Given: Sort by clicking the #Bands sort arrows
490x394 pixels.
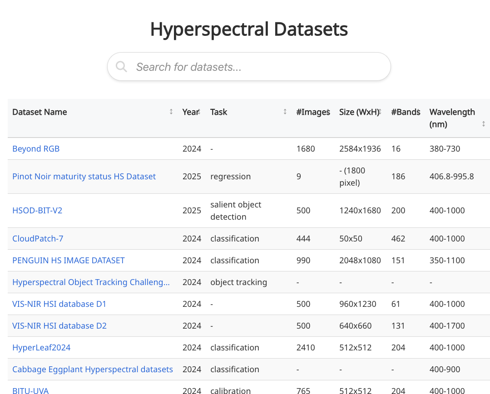Looking at the screenshot, I should pos(418,111).
